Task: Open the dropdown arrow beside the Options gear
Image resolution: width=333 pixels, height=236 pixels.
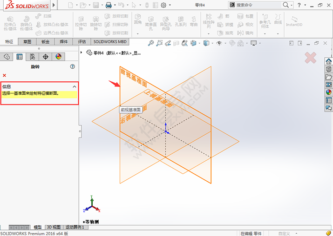Action: tap(170, 5)
